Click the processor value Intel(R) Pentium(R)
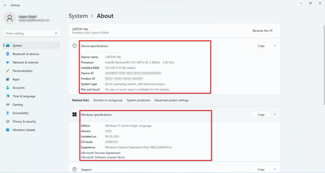This screenshot has width=325, height=173. coord(140,62)
